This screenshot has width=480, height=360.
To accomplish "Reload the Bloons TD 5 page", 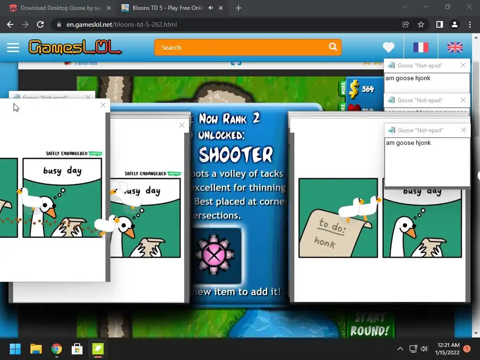I will point(40,24).
